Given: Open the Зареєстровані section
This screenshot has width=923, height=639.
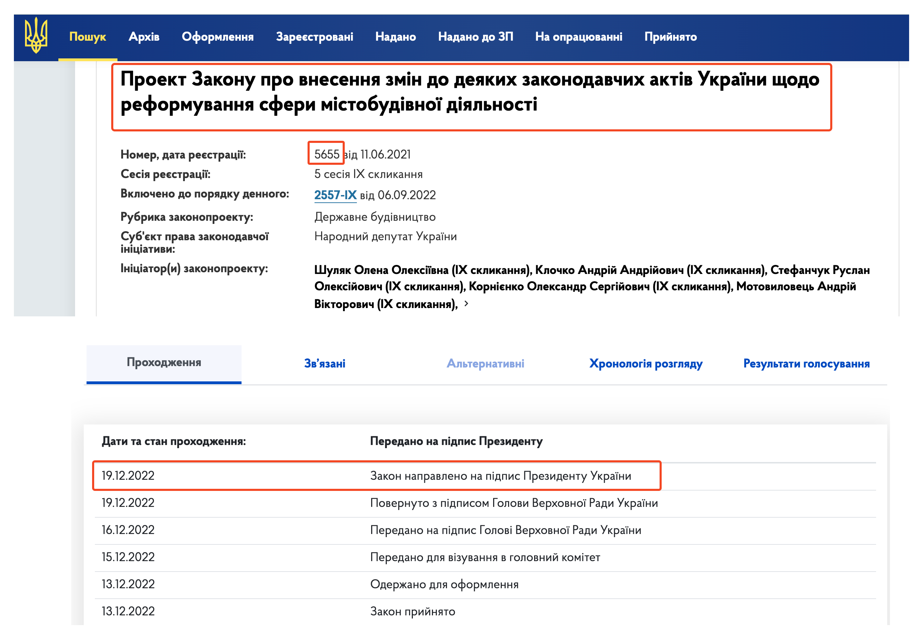Looking at the screenshot, I should coord(315,37).
